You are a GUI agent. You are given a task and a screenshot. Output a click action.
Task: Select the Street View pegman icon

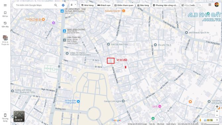tap(200, 120)
